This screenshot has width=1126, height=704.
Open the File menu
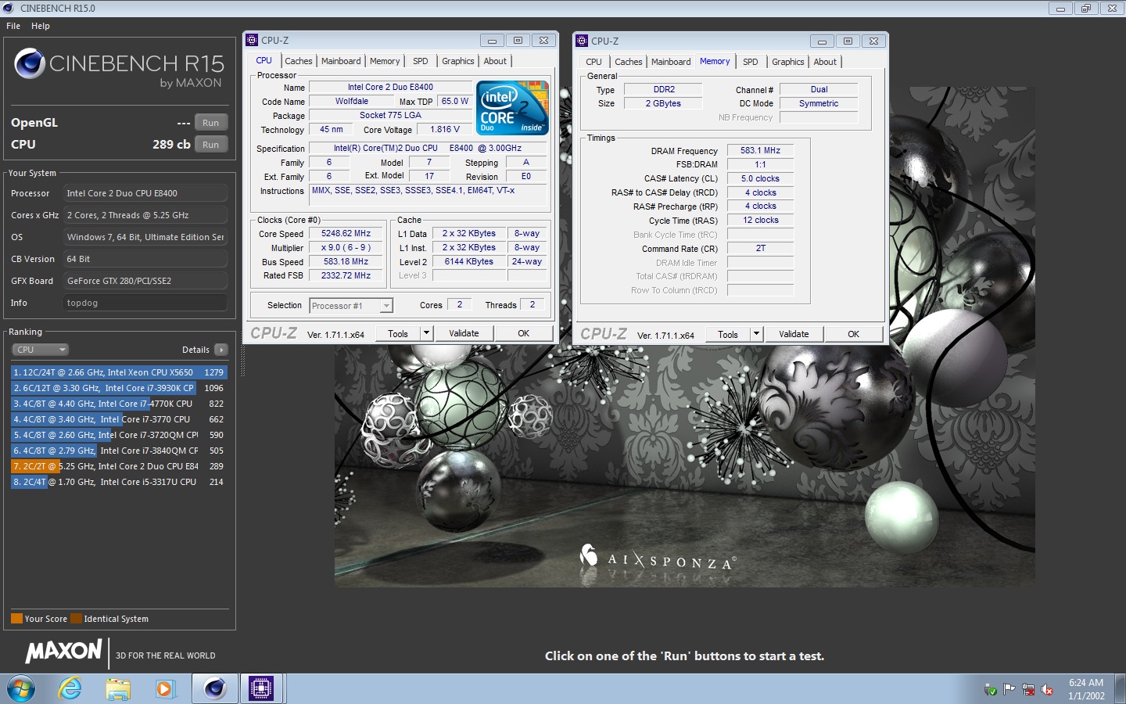(x=13, y=26)
